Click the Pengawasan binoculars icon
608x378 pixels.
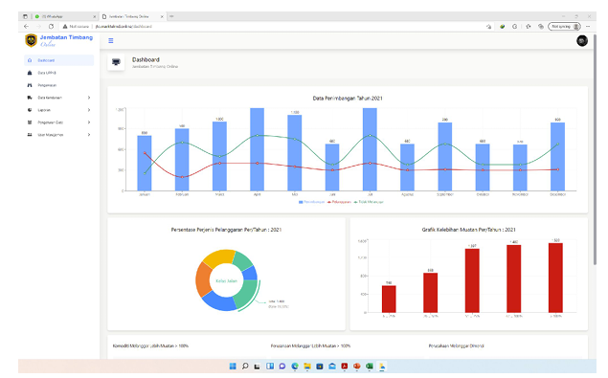click(30, 85)
